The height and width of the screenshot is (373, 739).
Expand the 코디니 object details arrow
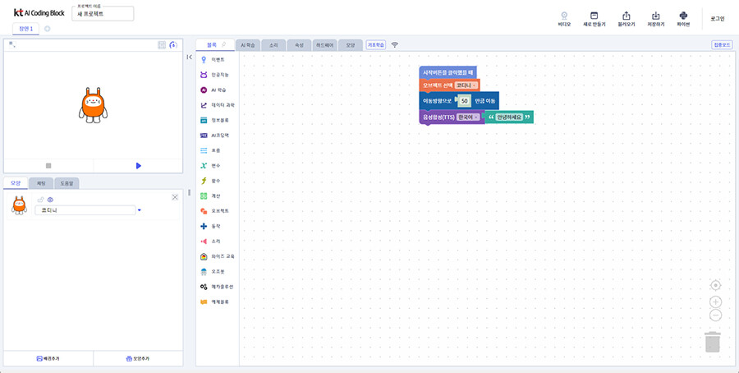tap(140, 210)
